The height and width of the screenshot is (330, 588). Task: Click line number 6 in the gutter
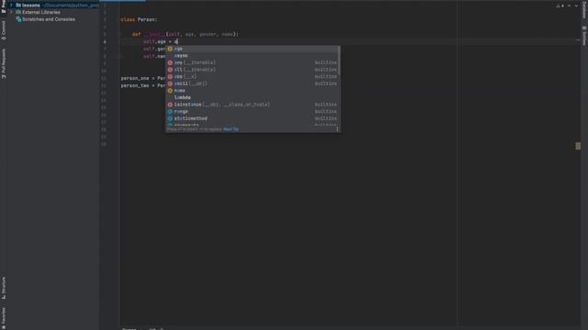(105, 41)
